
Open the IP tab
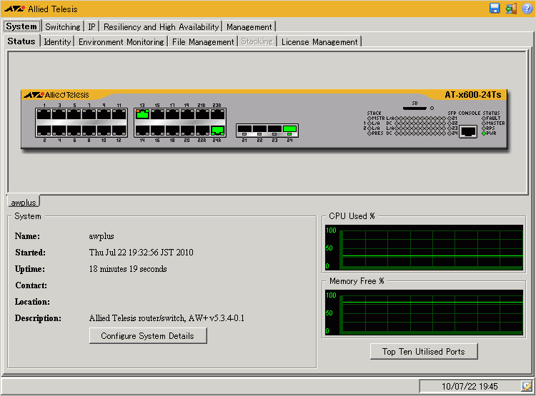(x=91, y=26)
